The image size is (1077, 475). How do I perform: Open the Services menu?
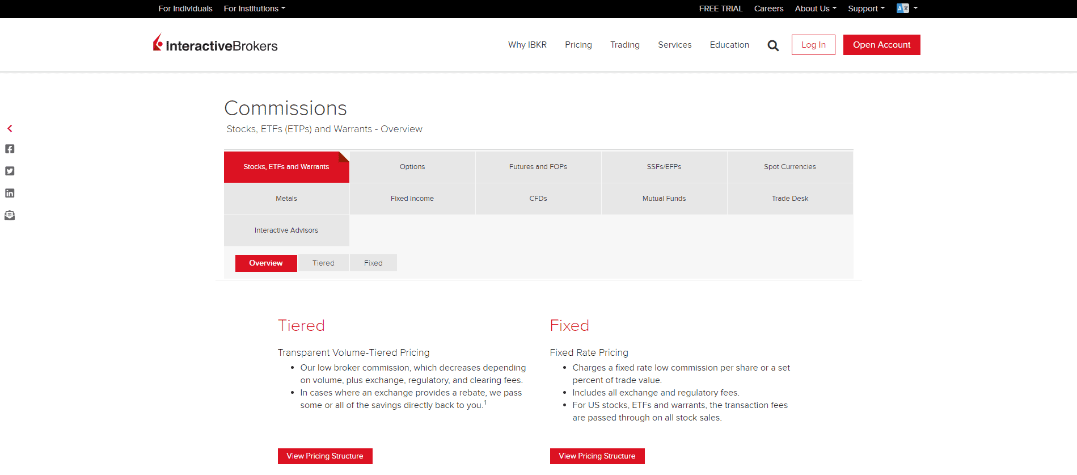click(675, 45)
